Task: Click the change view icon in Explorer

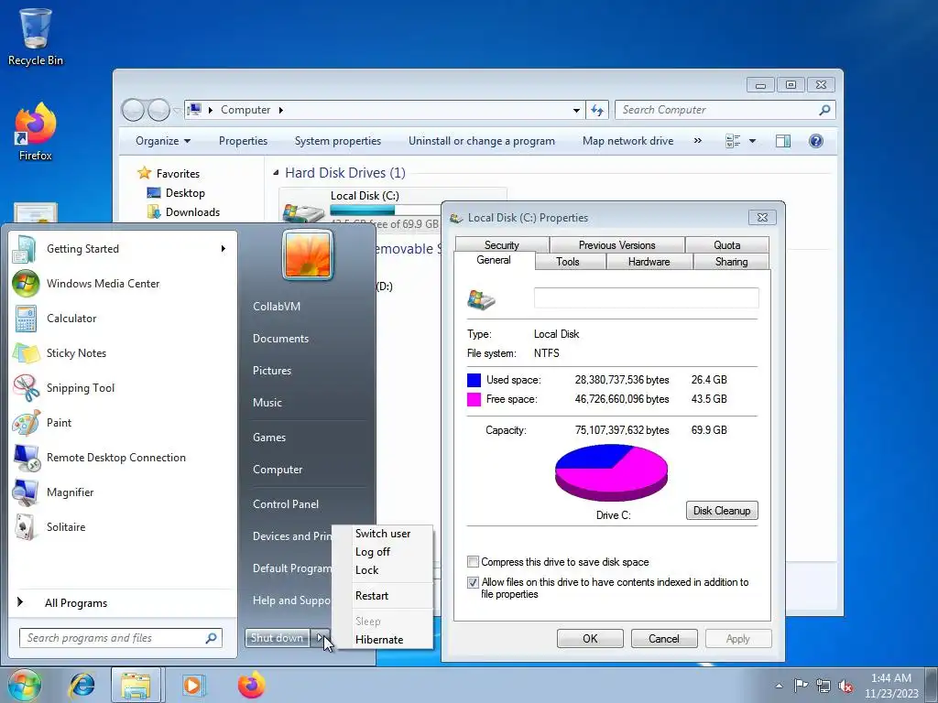Action: tap(733, 141)
